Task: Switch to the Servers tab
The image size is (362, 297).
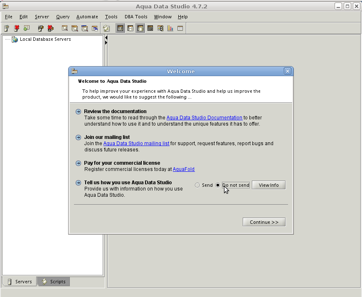Action: click(20, 282)
